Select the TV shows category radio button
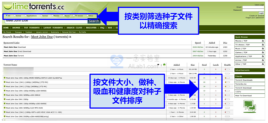268x123 pixels. (x=74, y=15)
